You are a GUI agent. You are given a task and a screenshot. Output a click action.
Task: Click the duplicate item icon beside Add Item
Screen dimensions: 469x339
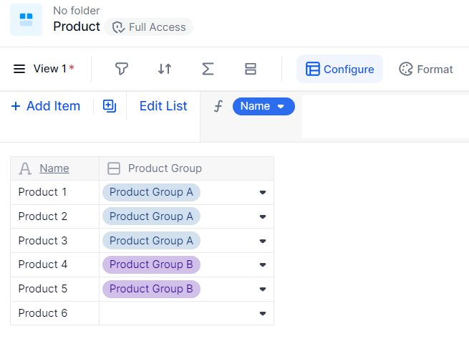pyautogui.click(x=110, y=106)
